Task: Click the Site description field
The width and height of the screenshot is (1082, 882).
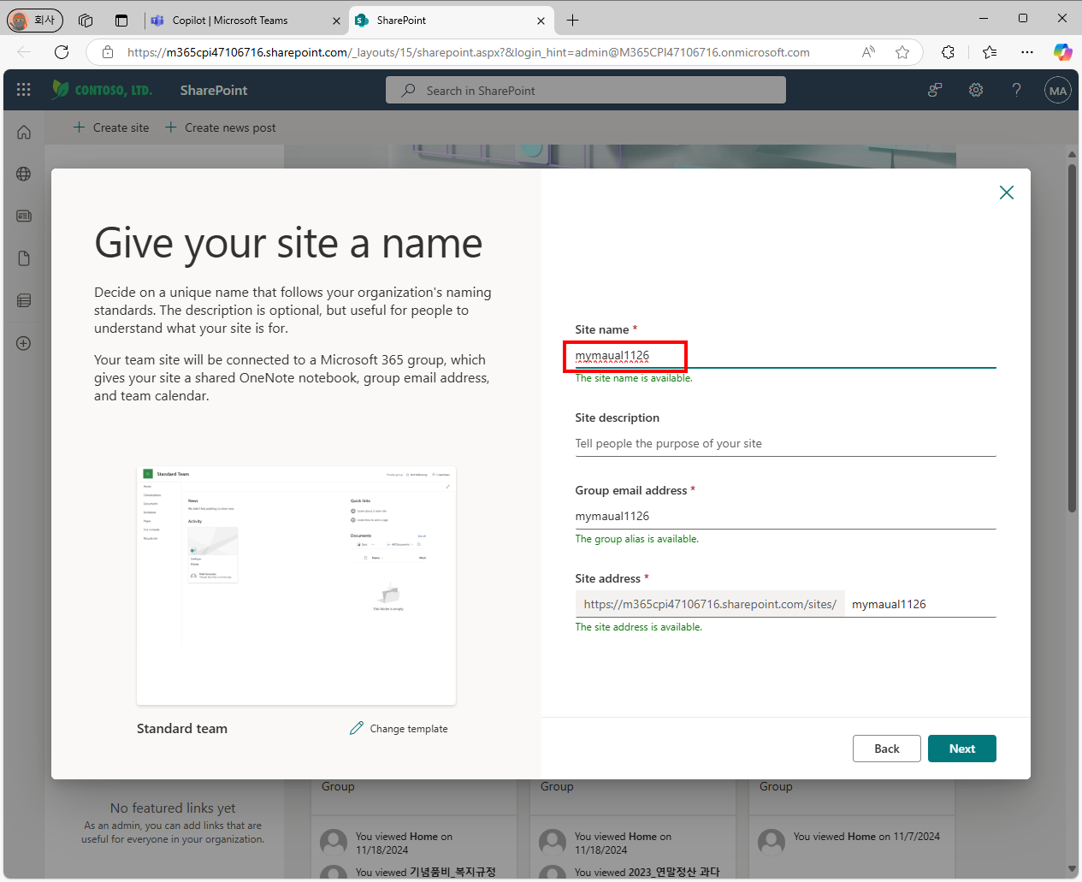Action: pyautogui.click(x=785, y=443)
